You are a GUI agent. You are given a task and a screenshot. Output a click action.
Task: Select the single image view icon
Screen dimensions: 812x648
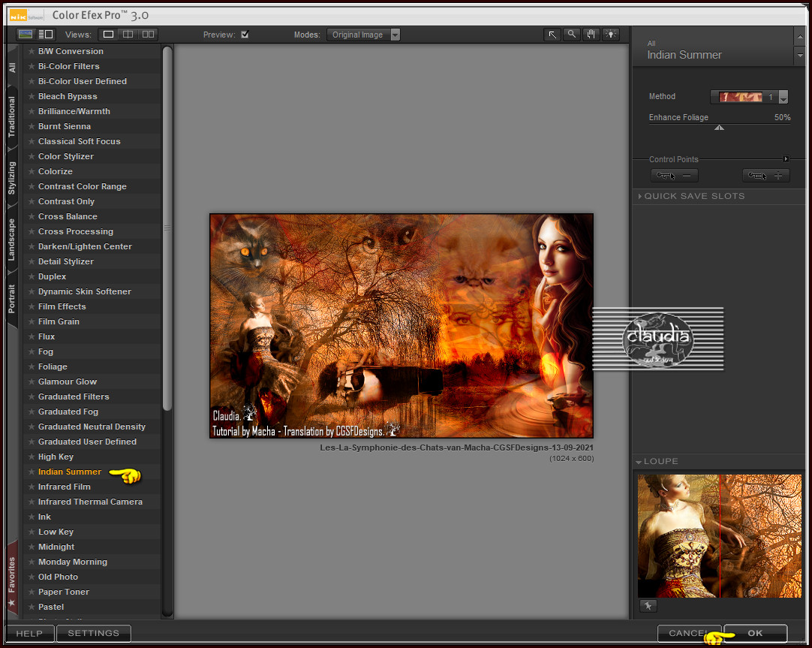(x=108, y=35)
